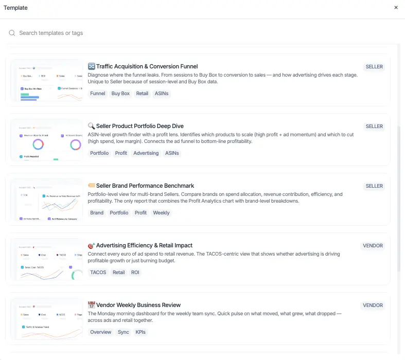
Task: Select the Weekly tag
Action: pos(161,212)
